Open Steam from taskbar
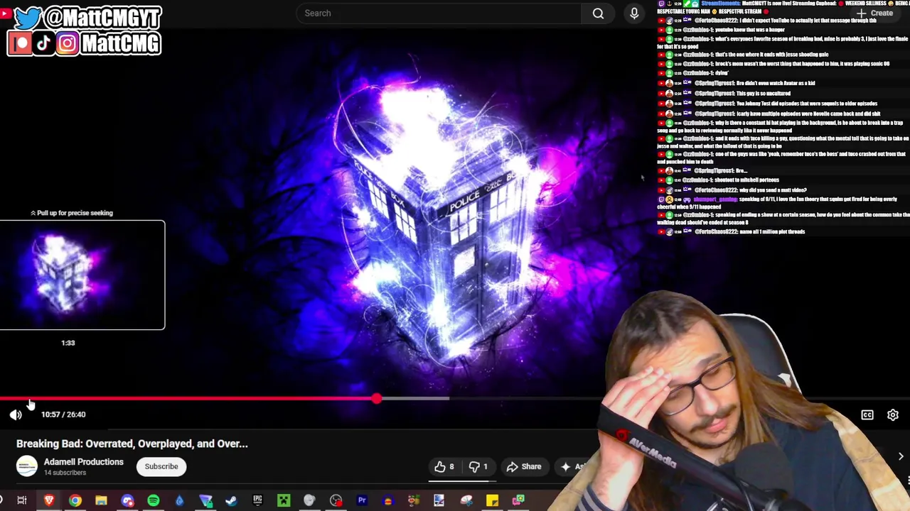The image size is (910, 511). pyautogui.click(x=232, y=501)
